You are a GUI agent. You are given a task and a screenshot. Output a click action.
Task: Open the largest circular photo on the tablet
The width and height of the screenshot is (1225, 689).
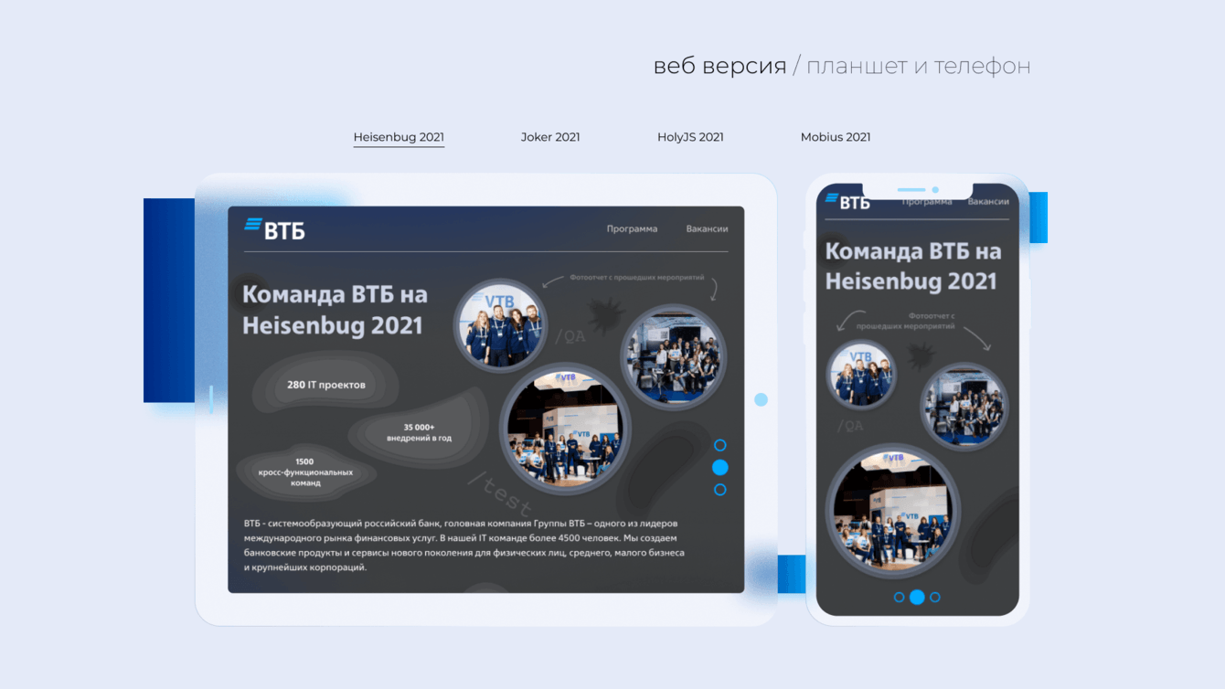tap(565, 429)
